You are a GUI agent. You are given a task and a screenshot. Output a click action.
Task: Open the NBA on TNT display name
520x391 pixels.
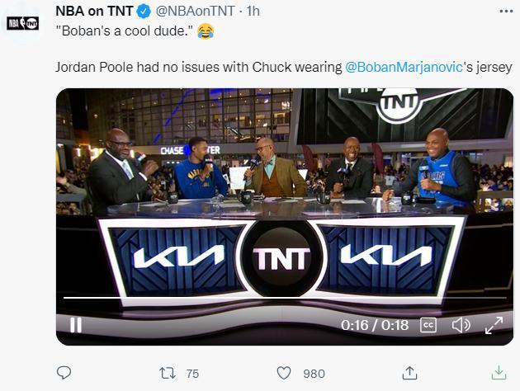94,12
